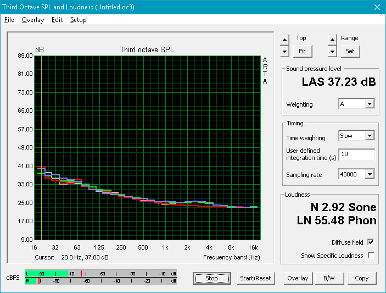The height and width of the screenshot is (293, 386).
Task: Click the integration time input field
Action: coord(356,154)
